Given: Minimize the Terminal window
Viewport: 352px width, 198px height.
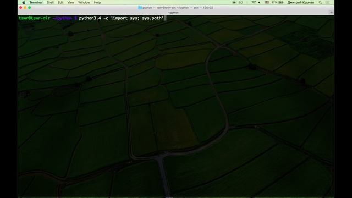Looking at the screenshot, I should (x=25, y=8).
